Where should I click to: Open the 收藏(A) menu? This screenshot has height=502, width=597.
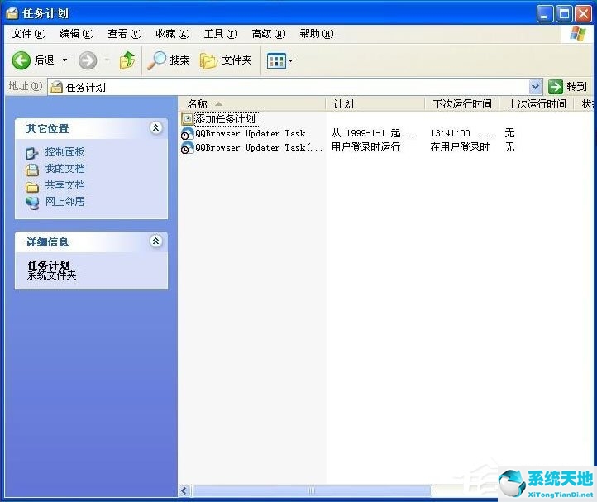[x=173, y=34]
